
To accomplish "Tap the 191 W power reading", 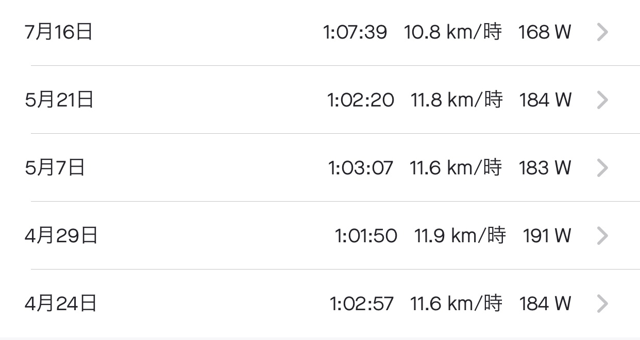I will click(547, 236).
